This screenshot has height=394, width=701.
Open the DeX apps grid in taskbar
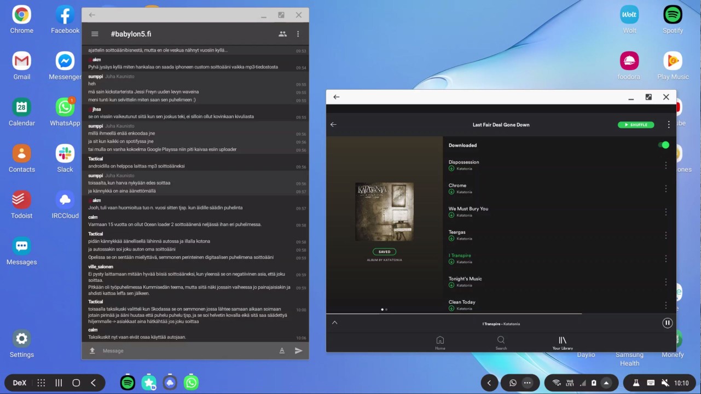(41, 383)
